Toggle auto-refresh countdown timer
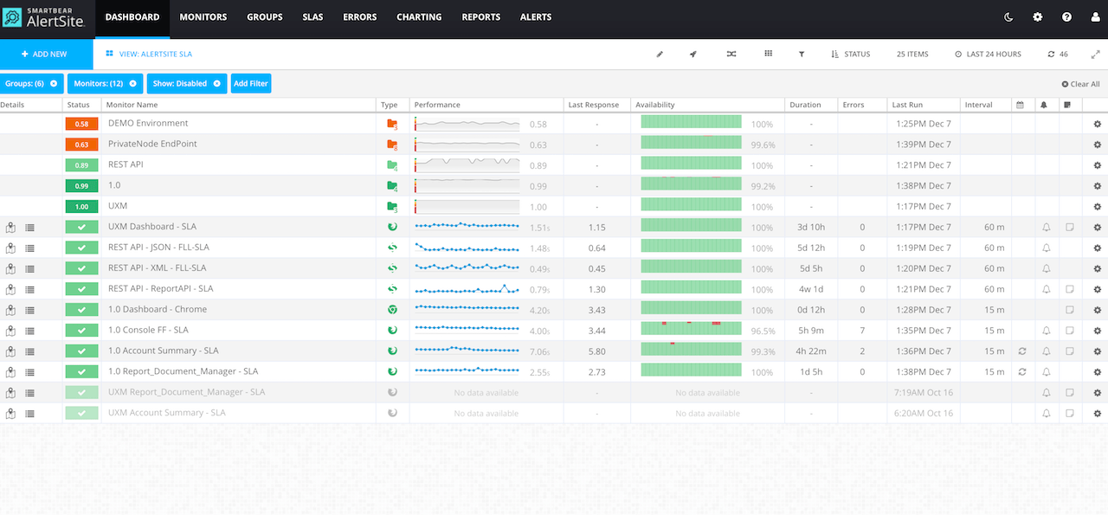Screen dimensions: 1108x515 pos(1057,54)
